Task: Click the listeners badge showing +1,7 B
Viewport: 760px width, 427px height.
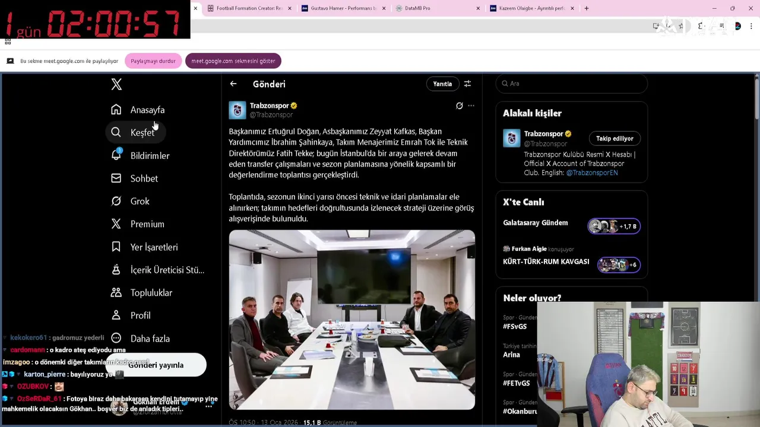Action: click(x=614, y=226)
